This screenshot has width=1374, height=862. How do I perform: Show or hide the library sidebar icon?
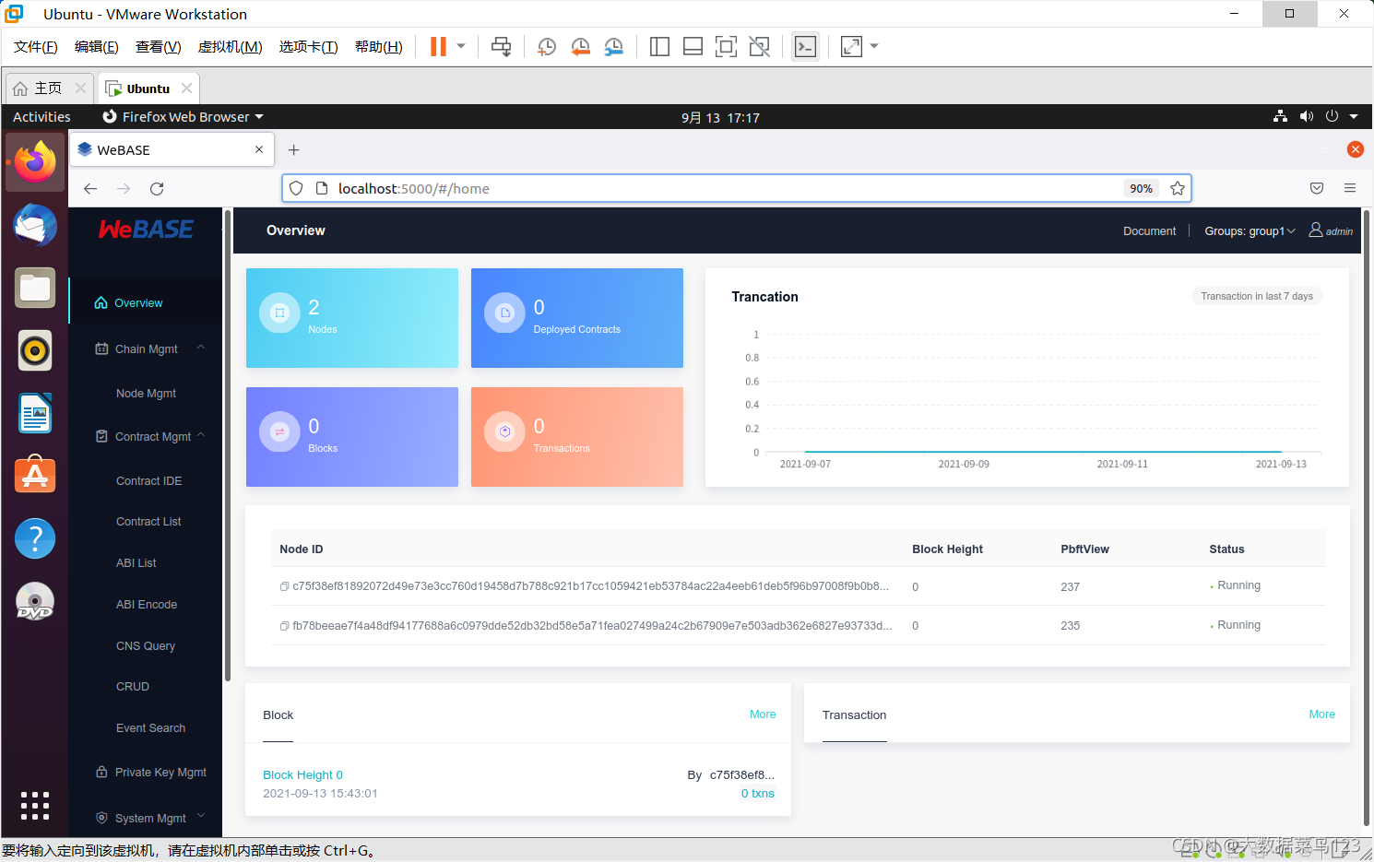(x=659, y=46)
